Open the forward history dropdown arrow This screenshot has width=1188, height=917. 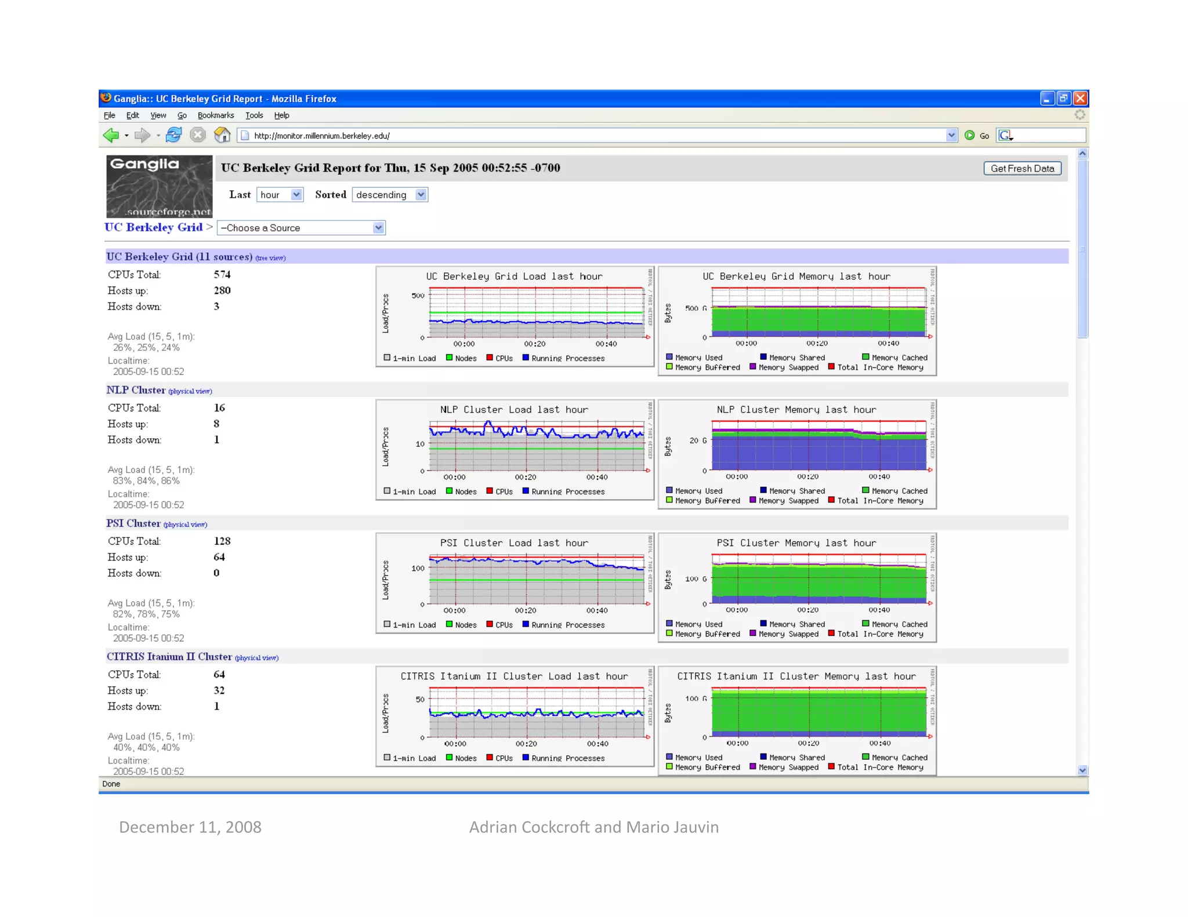158,136
